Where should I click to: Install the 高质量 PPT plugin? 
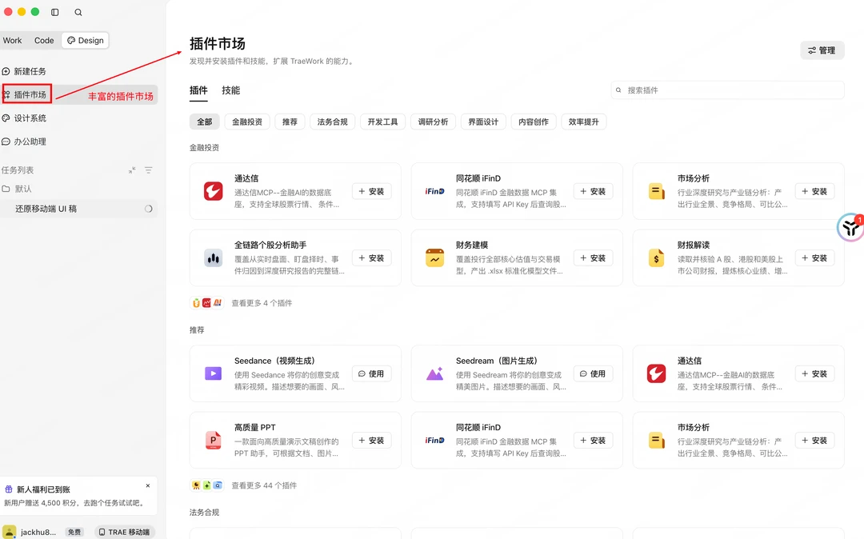click(372, 440)
